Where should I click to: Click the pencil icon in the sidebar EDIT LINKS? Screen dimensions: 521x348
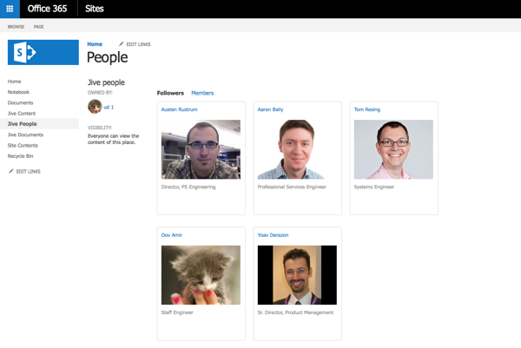click(x=11, y=171)
